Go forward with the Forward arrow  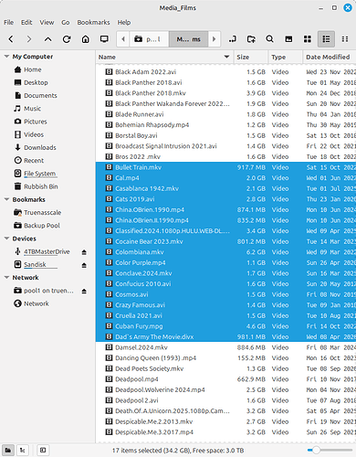click(29, 39)
